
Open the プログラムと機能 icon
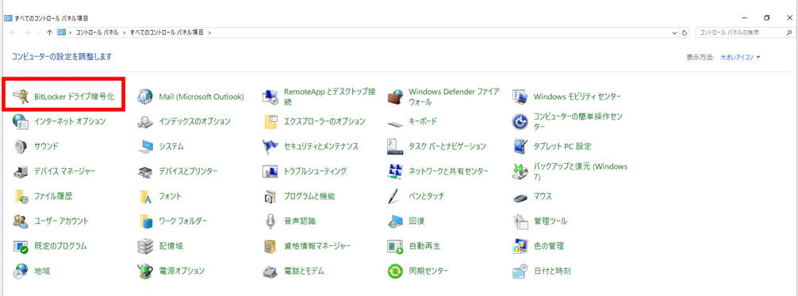(270, 196)
